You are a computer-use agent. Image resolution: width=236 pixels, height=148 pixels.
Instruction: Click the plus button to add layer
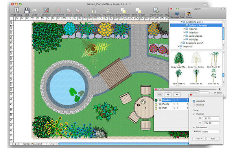click(x=168, y=95)
